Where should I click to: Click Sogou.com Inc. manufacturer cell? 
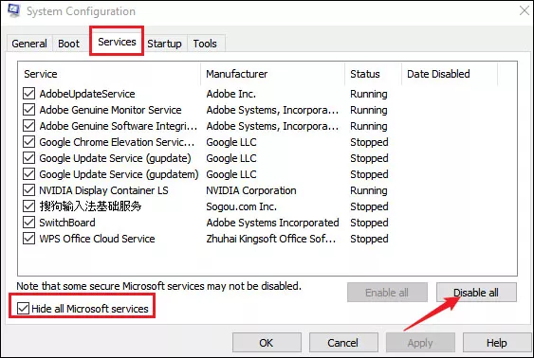pyautogui.click(x=242, y=206)
